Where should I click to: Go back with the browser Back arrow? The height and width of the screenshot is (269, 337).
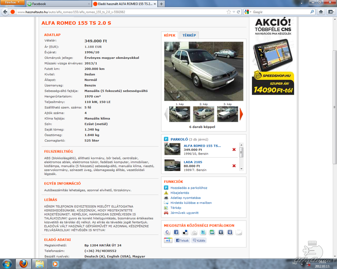pos(5,12)
